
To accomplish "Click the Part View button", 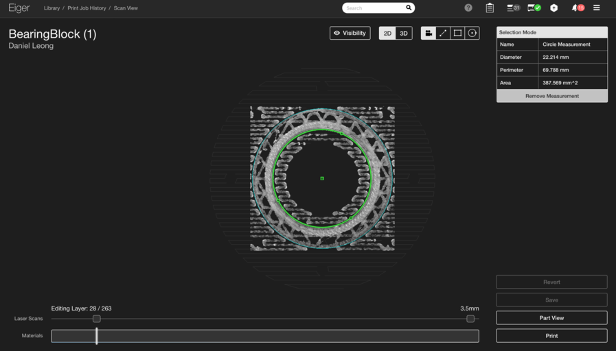I will 551,317.
